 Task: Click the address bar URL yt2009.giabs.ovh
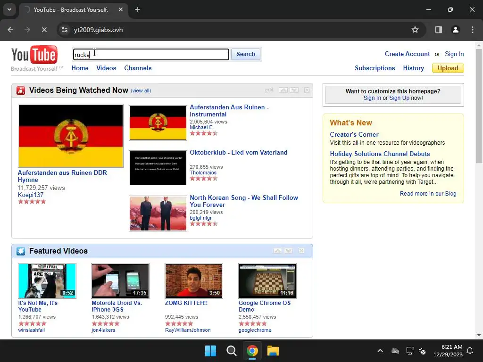coord(98,30)
